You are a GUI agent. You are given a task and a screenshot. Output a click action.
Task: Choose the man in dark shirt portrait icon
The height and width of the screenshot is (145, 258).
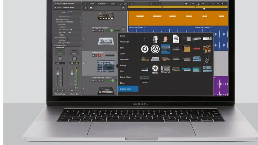155,39
